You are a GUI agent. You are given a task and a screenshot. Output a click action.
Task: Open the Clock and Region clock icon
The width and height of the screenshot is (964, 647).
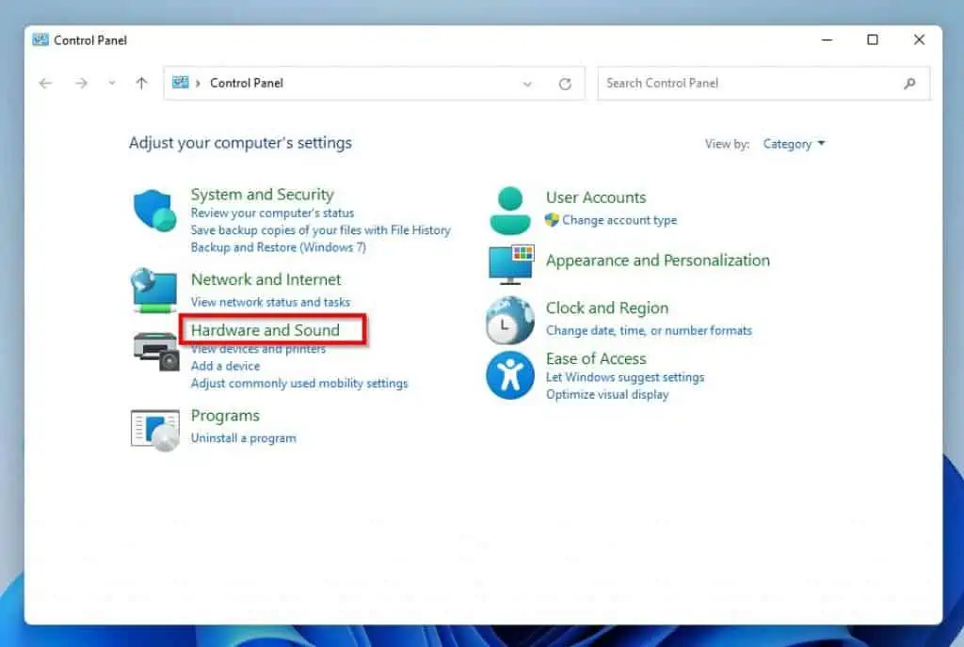(x=509, y=320)
